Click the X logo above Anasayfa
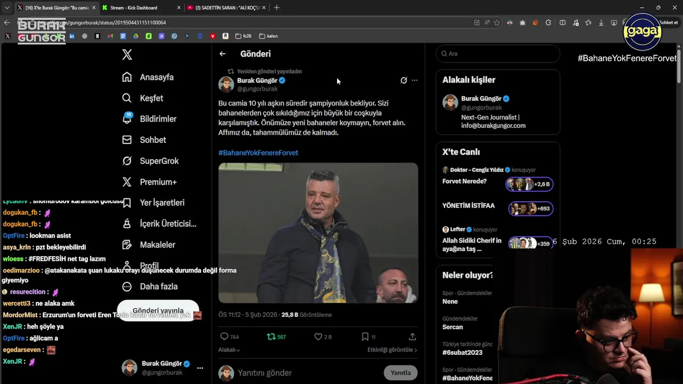The image size is (683, 384). click(127, 54)
